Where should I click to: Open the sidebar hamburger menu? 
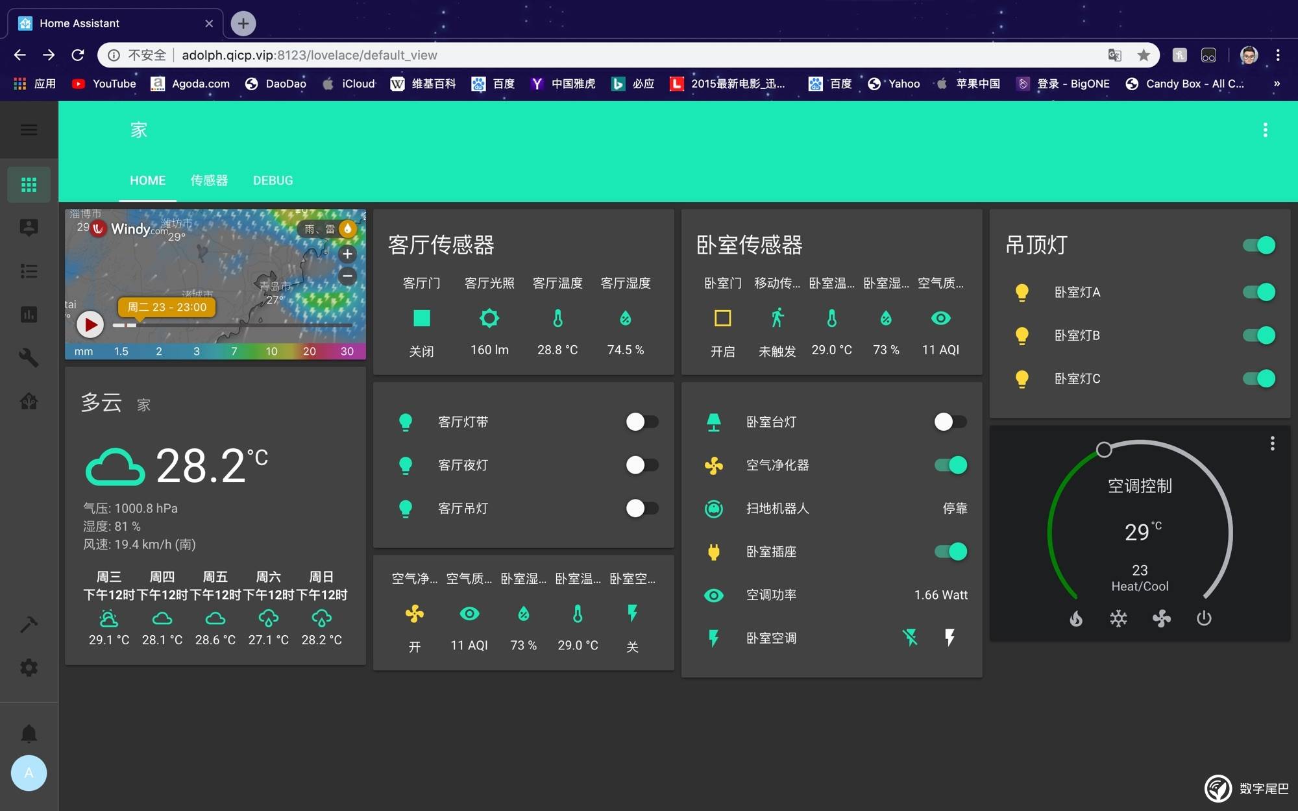29,130
